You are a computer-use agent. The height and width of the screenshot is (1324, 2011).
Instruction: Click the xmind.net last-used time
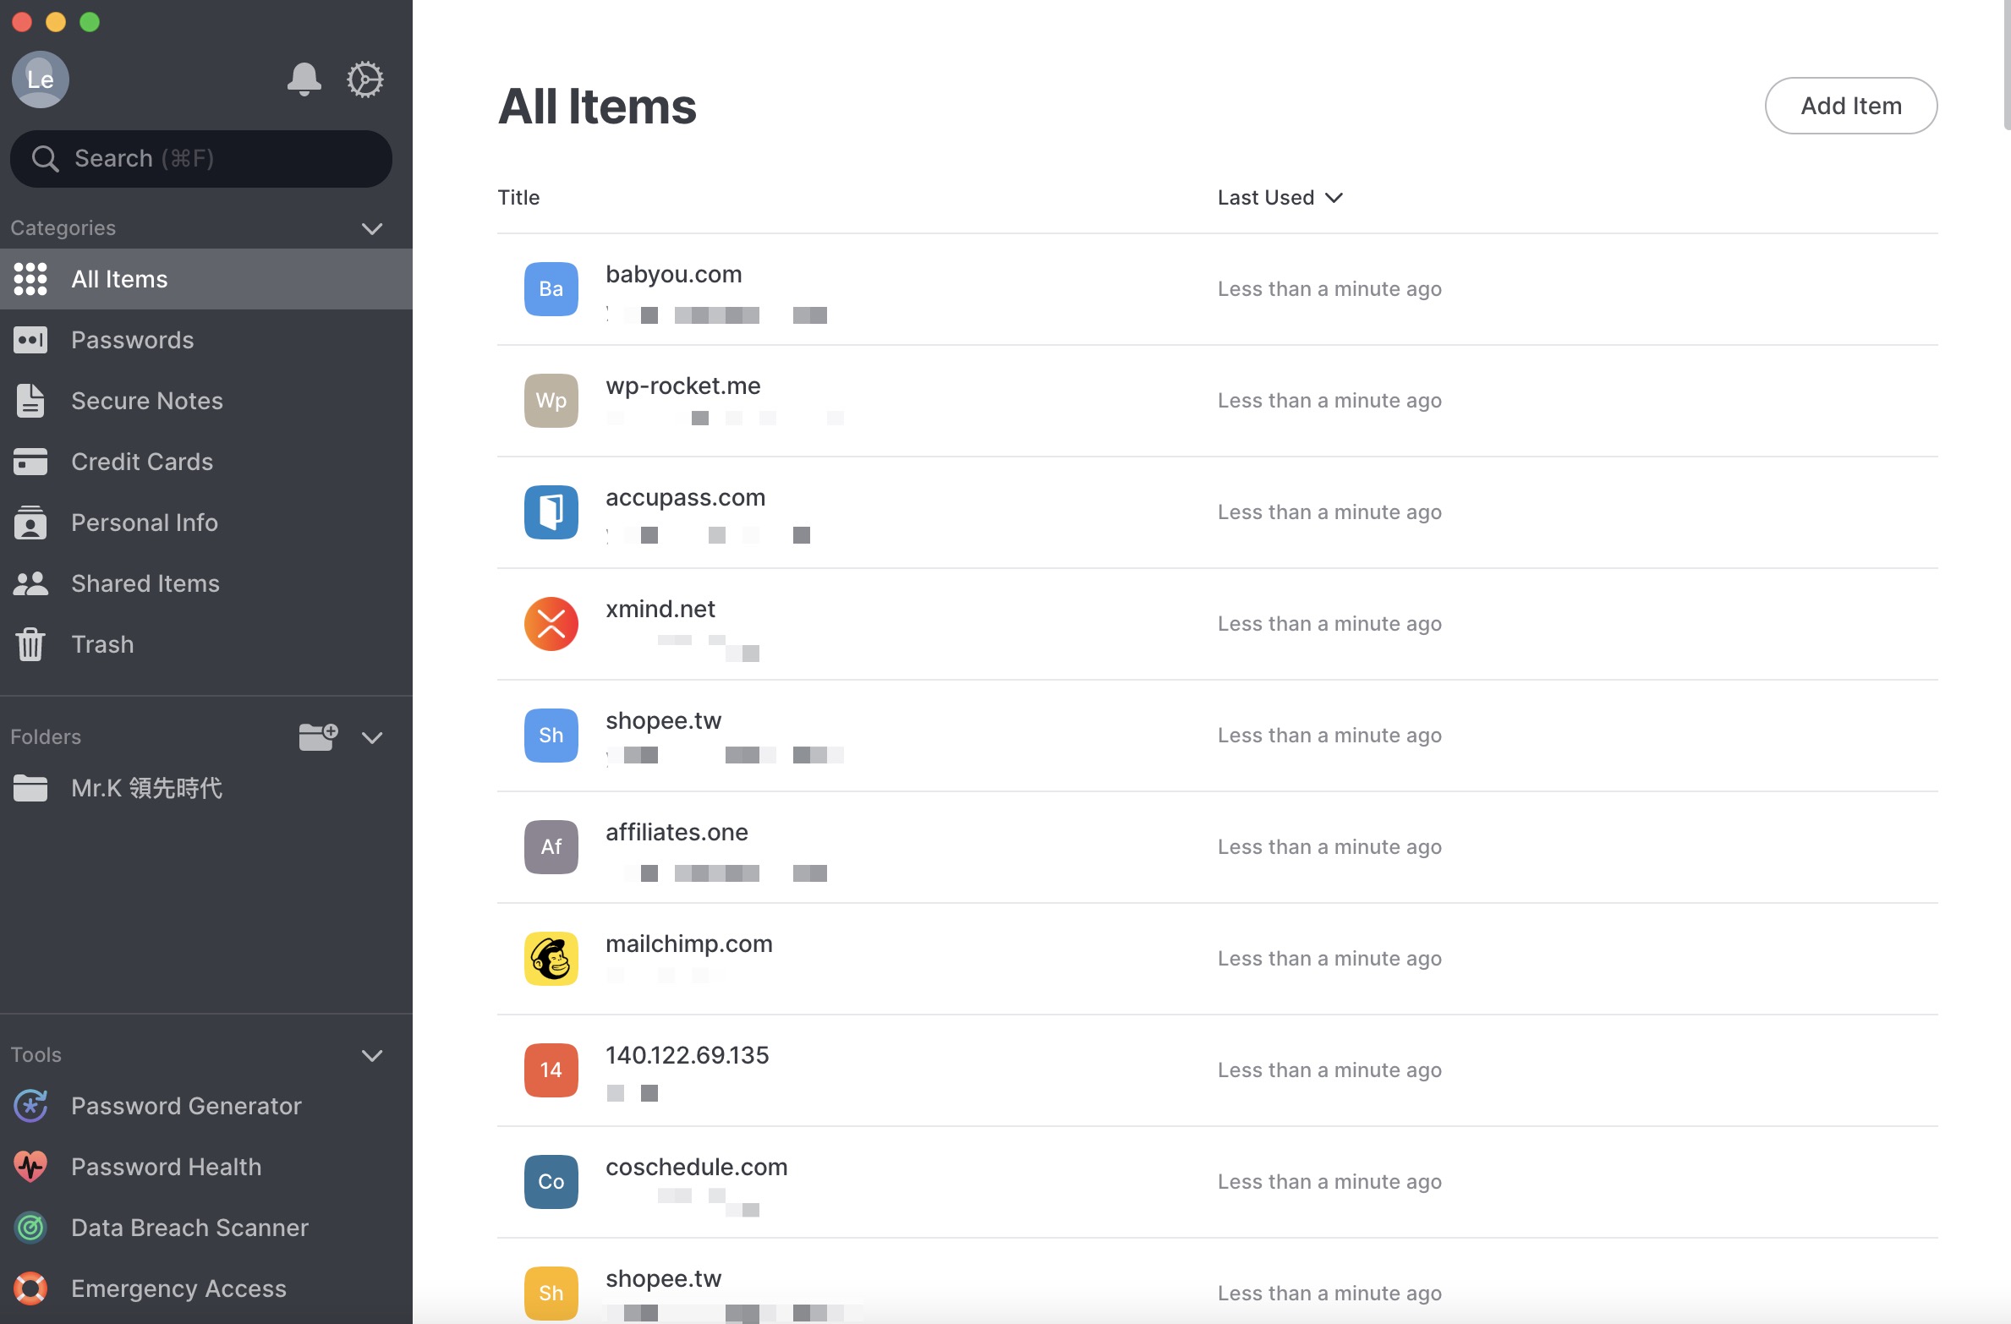[x=1329, y=624]
